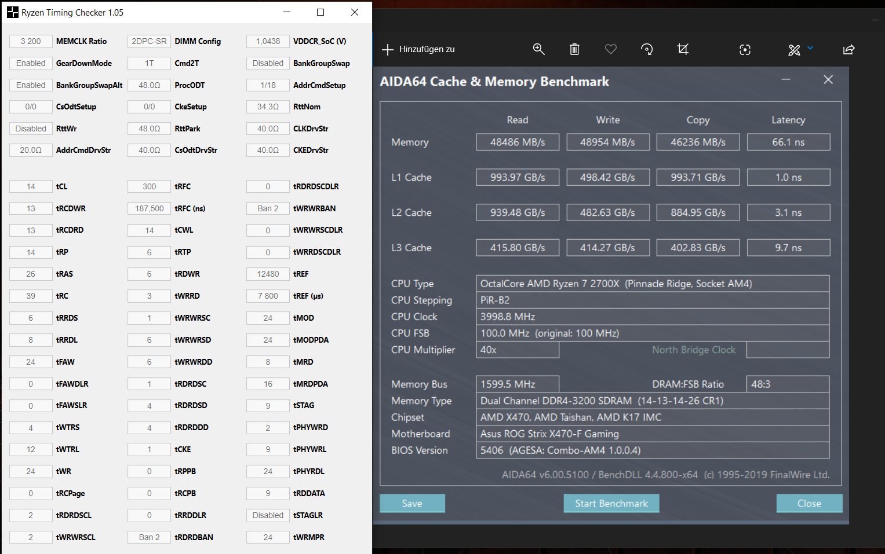Viewport: 885px width, 554px height.
Task: Click the Memory Read value 48486 MB/s
Action: [518, 142]
